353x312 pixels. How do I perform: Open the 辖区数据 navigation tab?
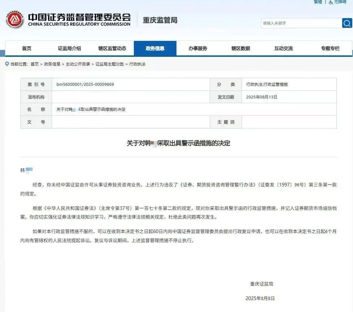[x=241, y=49]
